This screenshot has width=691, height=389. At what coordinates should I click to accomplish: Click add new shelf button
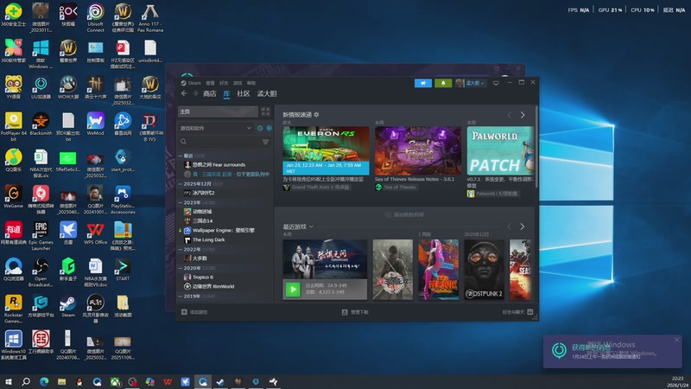[x=404, y=214]
